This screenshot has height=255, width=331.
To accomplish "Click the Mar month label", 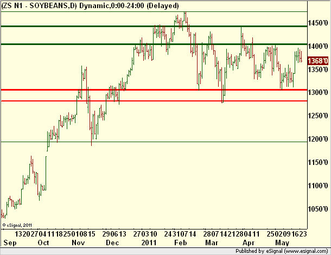I will click(212, 243).
